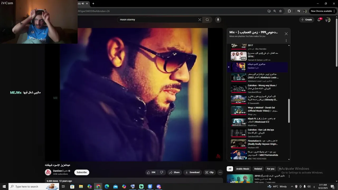Subscribe to DanDen channel

click(x=82, y=172)
